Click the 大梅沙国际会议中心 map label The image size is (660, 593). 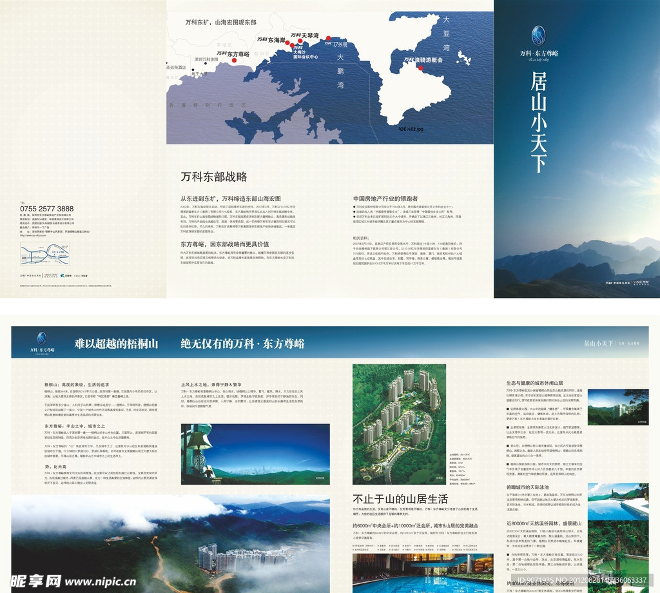(x=305, y=53)
